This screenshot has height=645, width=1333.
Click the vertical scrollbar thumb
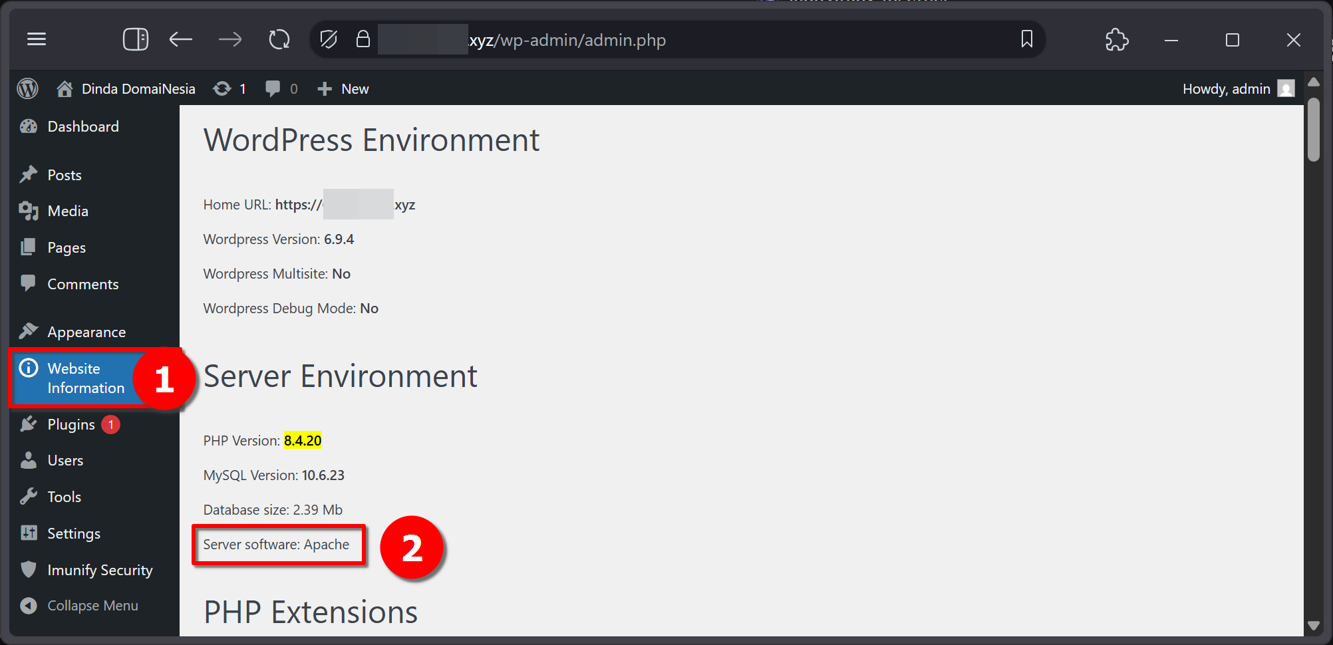click(1314, 130)
